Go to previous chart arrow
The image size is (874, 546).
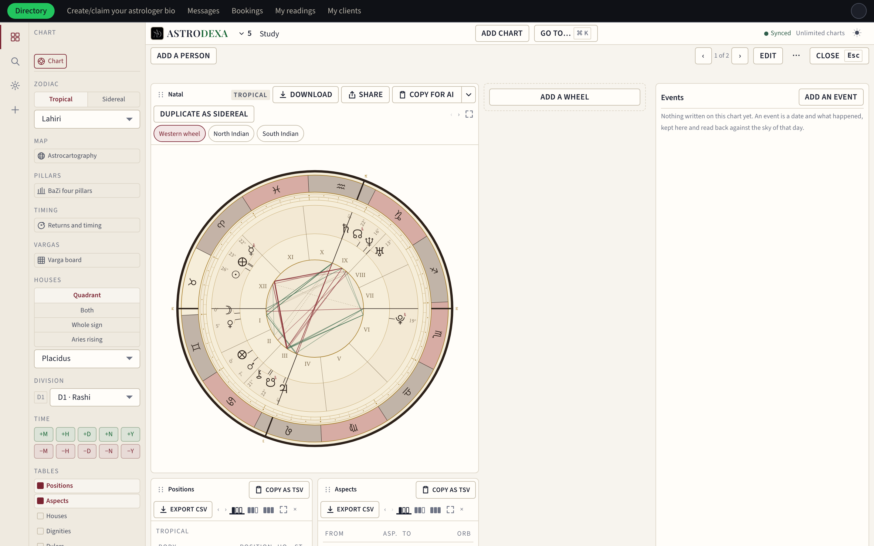[703, 56]
